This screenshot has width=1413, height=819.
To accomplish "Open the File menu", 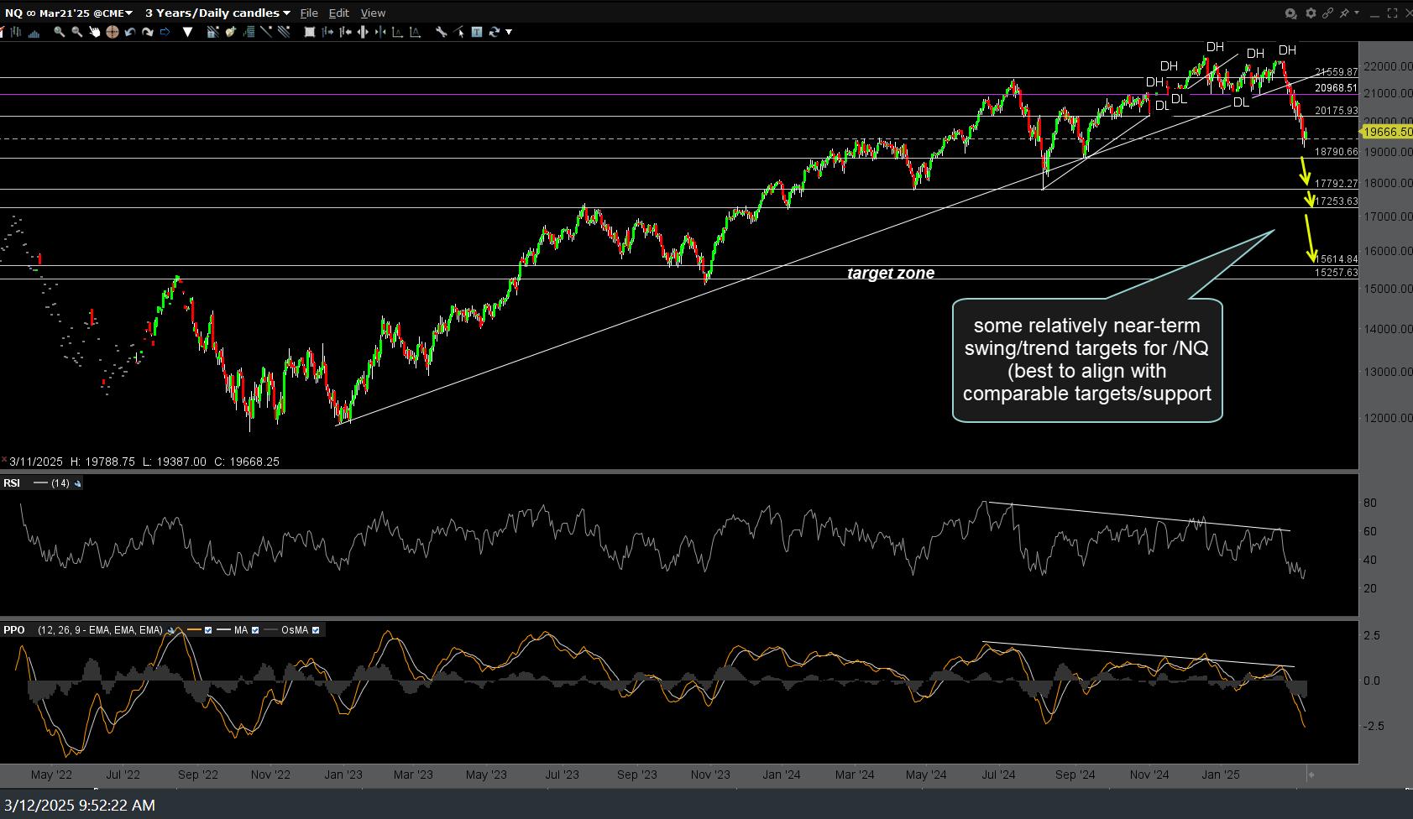I will coord(308,13).
